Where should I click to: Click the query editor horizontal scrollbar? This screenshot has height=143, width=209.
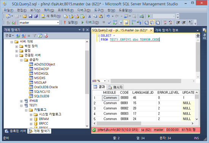click(x=146, y=81)
